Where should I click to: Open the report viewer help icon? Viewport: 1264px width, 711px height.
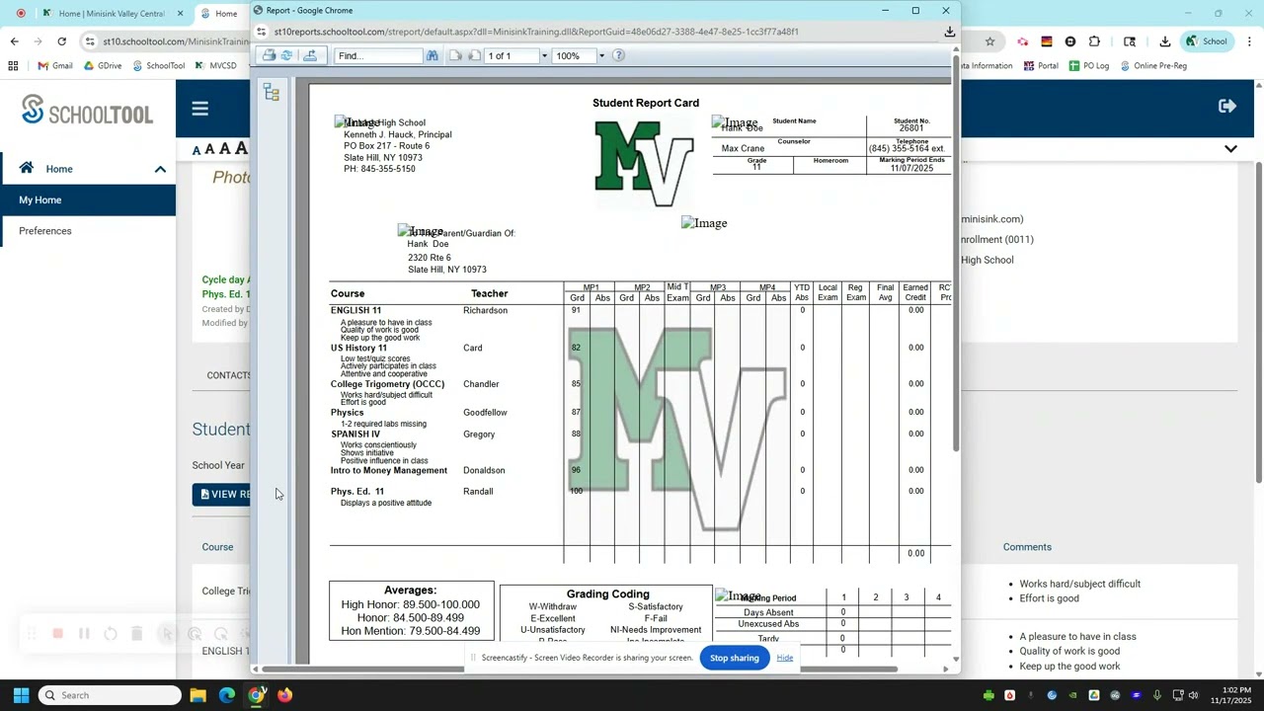click(x=619, y=55)
